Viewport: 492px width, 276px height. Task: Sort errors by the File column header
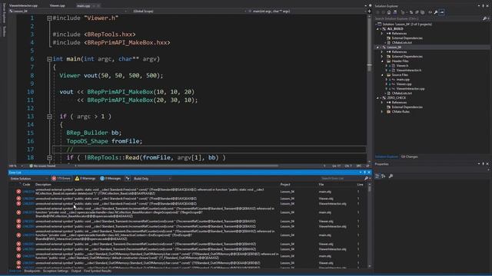tap(321, 185)
